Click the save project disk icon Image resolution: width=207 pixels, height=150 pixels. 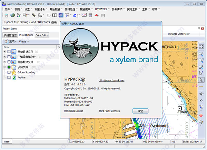6,15
